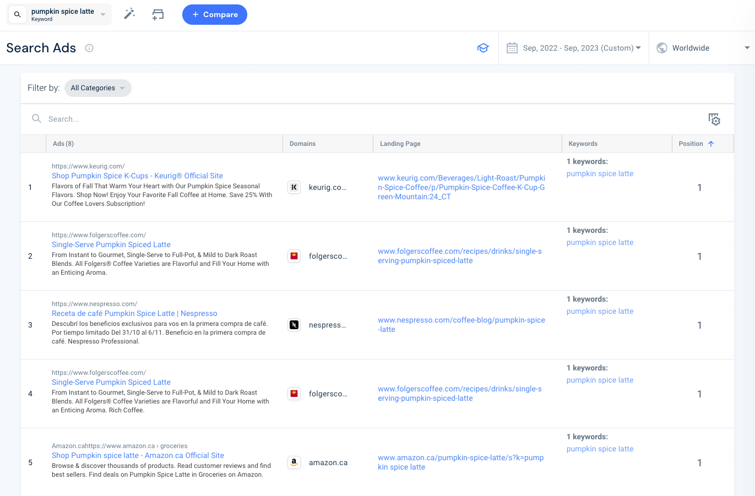This screenshot has height=496, width=755.
Task: Click the add-to-dashboard icon
Action: (158, 14)
